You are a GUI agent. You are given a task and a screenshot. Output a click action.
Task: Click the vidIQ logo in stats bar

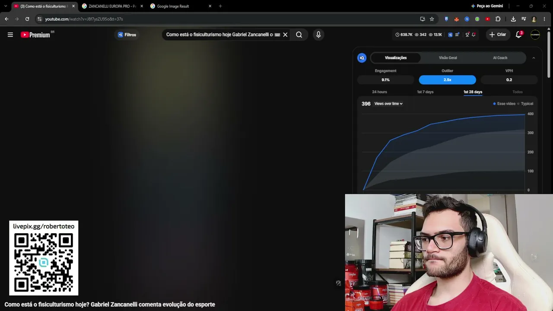pos(450,35)
